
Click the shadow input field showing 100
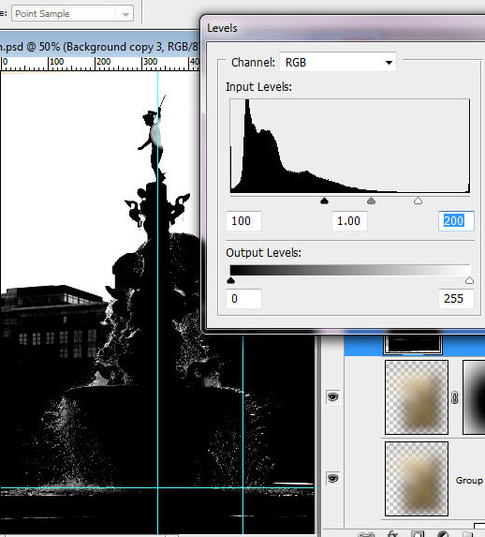click(x=243, y=221)
